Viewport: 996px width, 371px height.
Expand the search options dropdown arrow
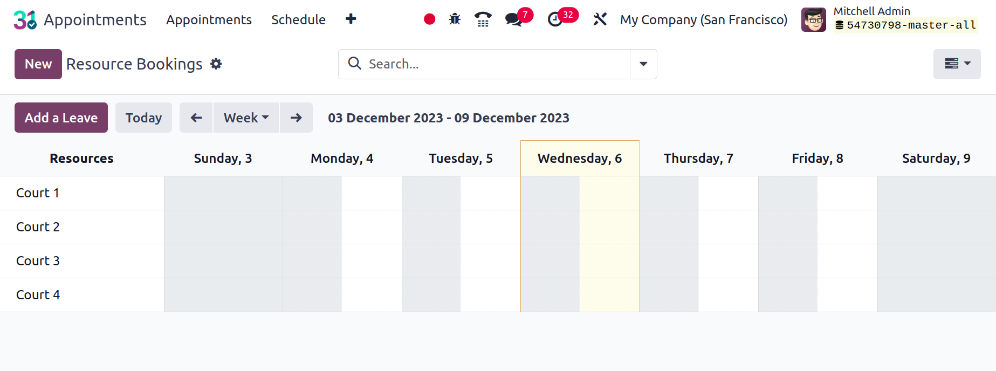tap(643, 64)
